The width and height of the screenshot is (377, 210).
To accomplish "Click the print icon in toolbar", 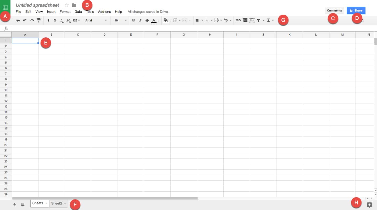I will point(18,20).
